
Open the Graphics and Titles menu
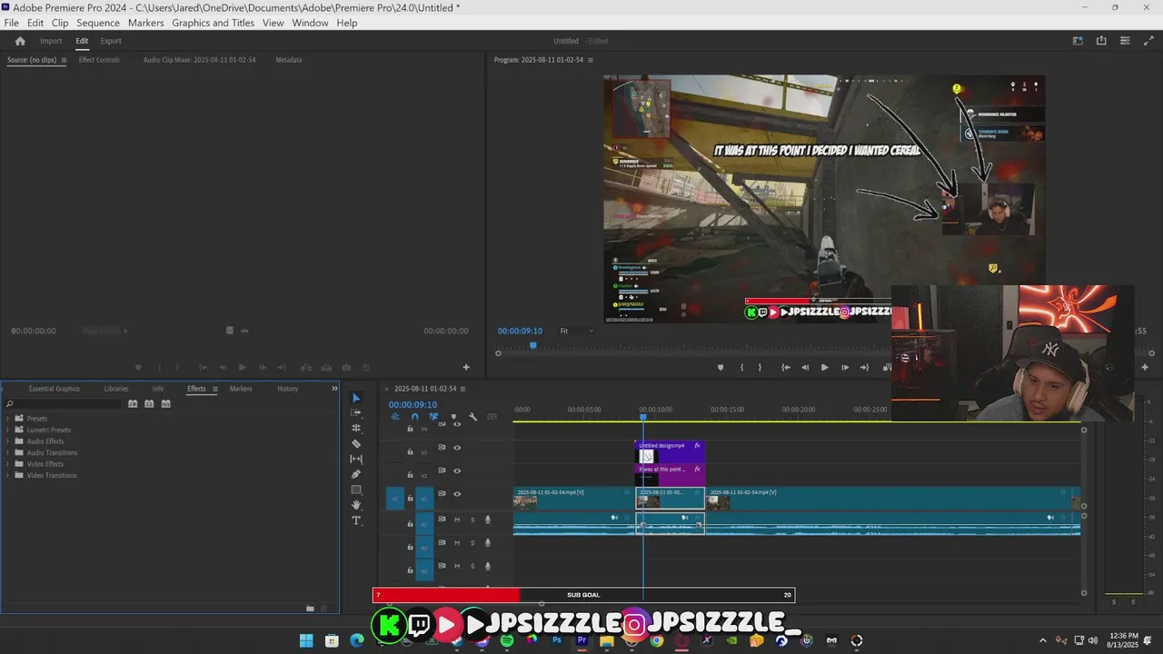[213, 23]
